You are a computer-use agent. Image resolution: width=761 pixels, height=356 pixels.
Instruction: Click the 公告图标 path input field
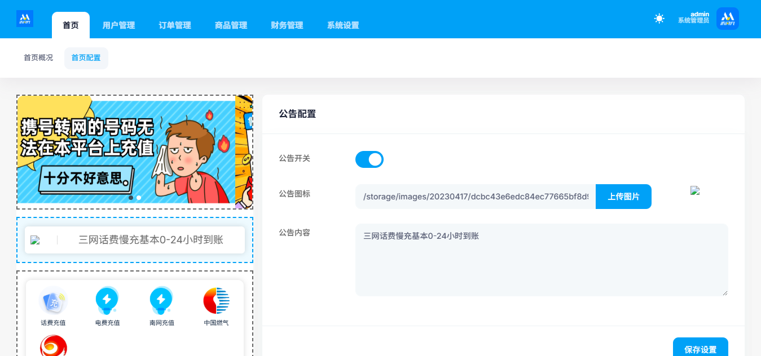(475, 197)
